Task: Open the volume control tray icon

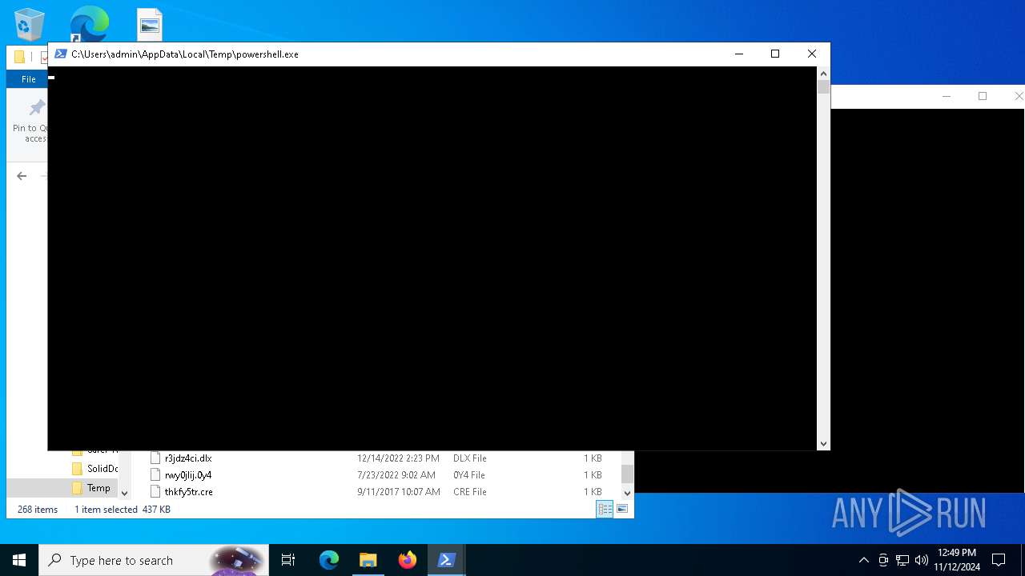Action: tap(922, 560)
